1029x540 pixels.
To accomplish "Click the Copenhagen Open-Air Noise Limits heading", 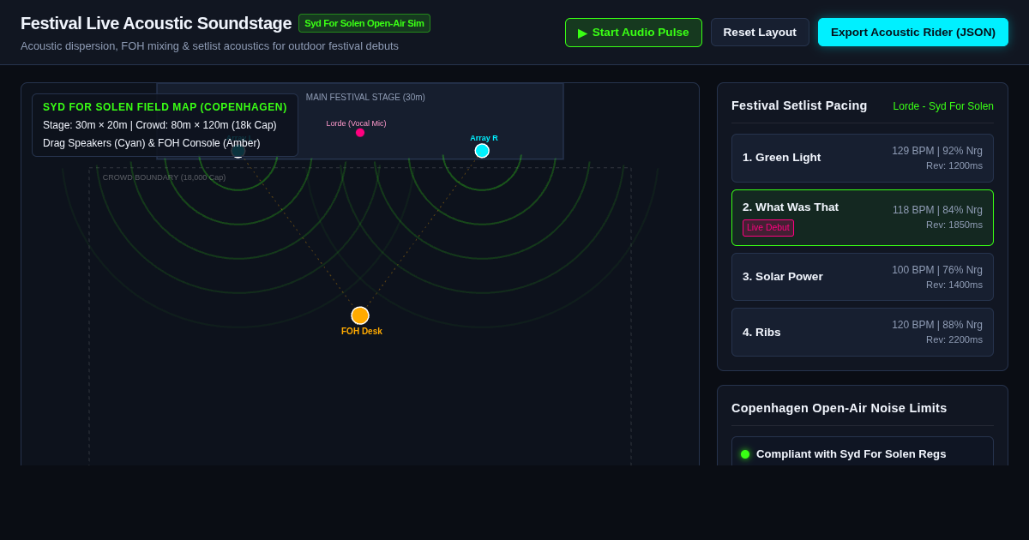I will [839, 408].
